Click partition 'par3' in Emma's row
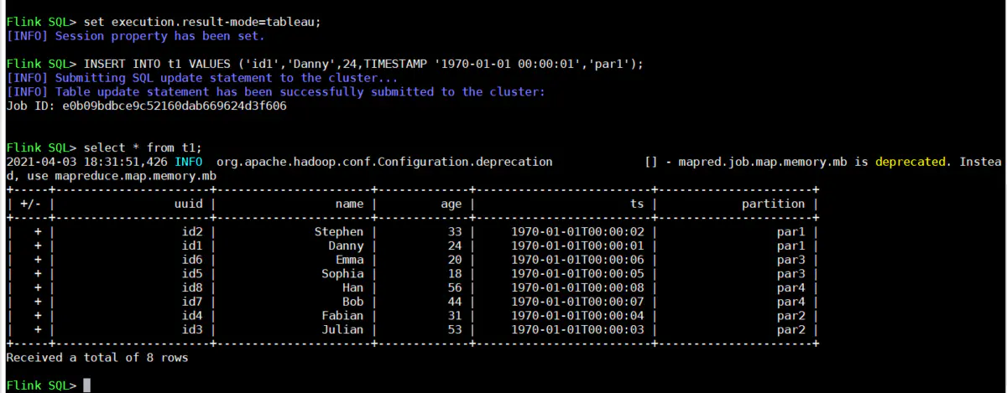 791,260
